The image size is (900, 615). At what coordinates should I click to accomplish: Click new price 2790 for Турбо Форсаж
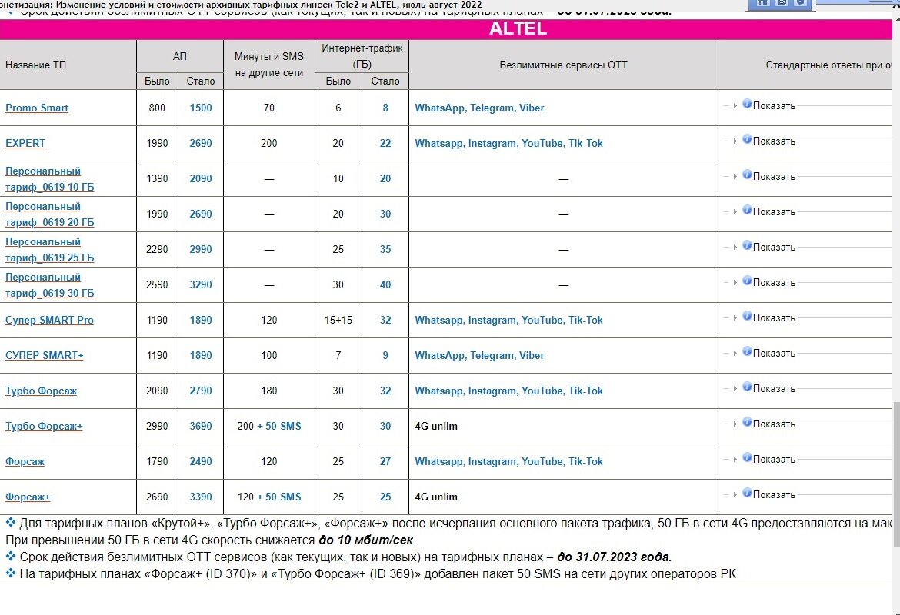pyautogui.click(x=201, y=391)
